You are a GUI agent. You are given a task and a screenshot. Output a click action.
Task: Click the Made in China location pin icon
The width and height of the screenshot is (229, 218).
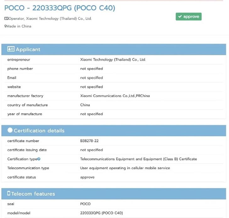tap(5, 26)
